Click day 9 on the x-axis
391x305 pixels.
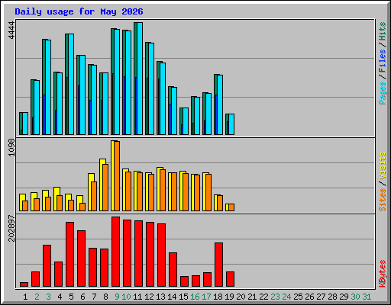[117, 297]
